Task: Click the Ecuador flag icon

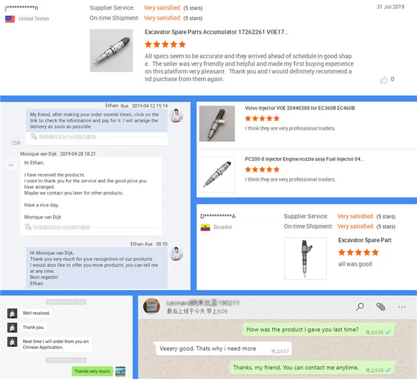Action: (205, 227)
